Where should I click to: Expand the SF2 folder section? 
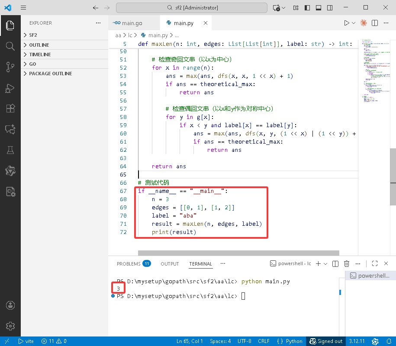pyautogui.click(x=64, y=35)
